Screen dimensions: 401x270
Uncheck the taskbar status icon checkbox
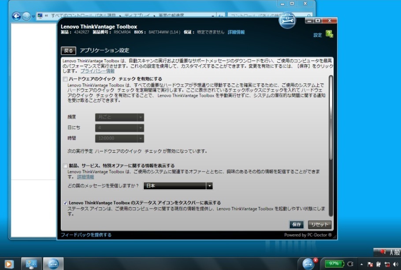pos(65,203)
